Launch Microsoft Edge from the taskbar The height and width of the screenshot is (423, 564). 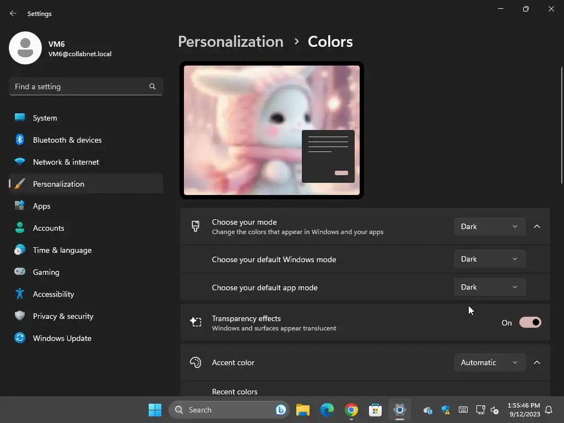click(327, 410)
